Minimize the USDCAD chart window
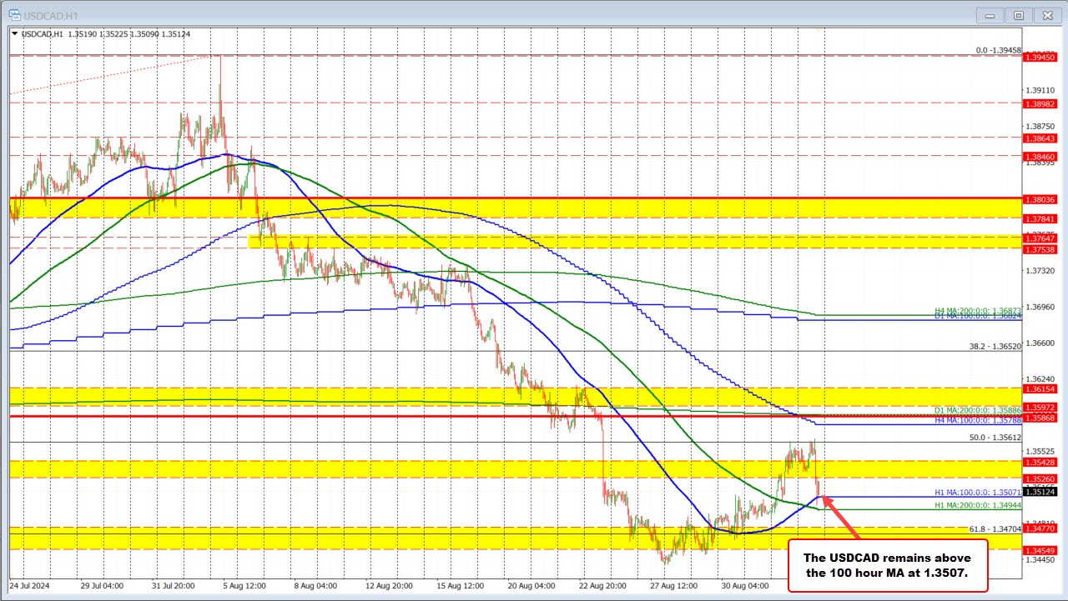1068x601 pixels. 990,15
